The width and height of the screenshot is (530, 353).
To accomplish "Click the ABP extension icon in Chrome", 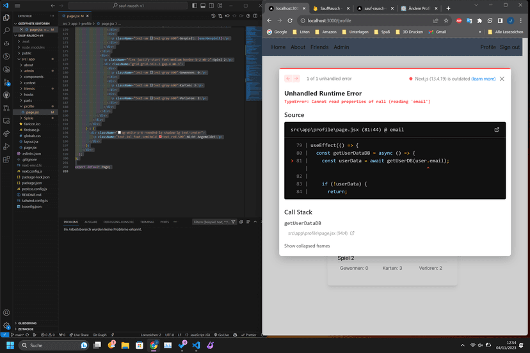I will coord(459,20).
